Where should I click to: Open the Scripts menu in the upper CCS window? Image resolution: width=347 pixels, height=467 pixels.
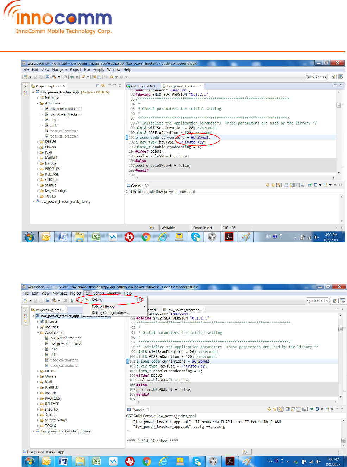click(x=99, y=70)
